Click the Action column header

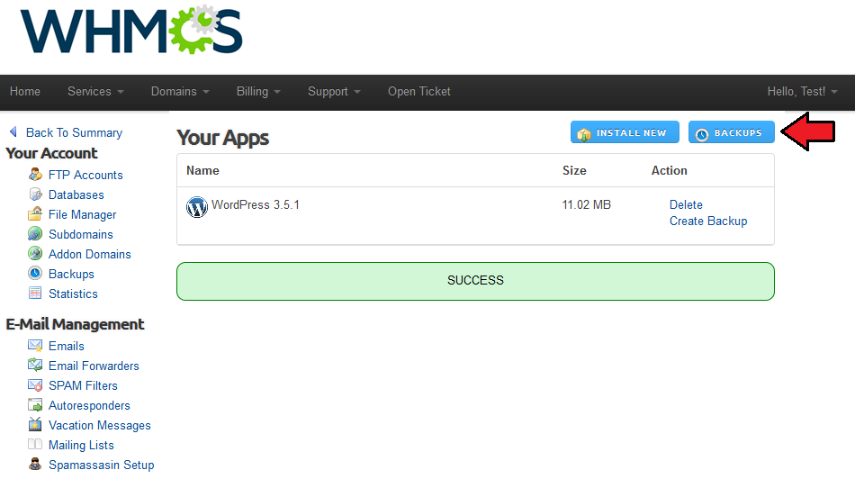[x=669, y=171]
